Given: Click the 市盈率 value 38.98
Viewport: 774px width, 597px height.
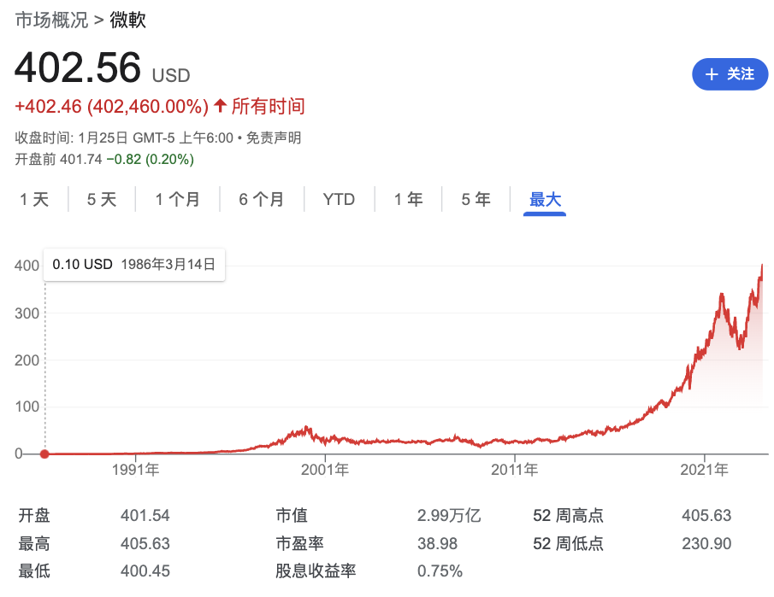Looking at the screenshot, I should pos(437,544).
